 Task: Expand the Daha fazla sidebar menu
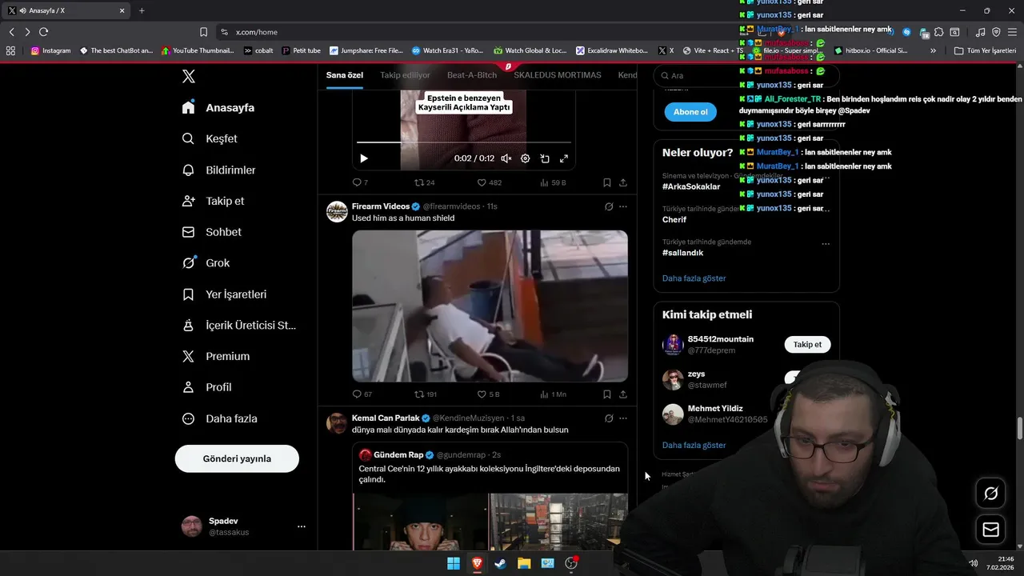point(220,418)
